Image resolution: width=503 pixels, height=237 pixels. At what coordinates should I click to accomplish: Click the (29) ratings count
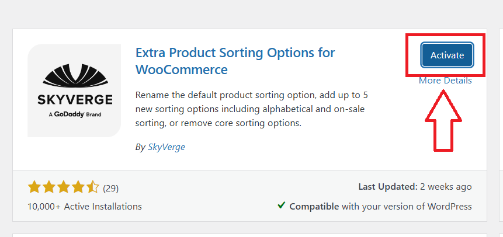click(111, 188)
